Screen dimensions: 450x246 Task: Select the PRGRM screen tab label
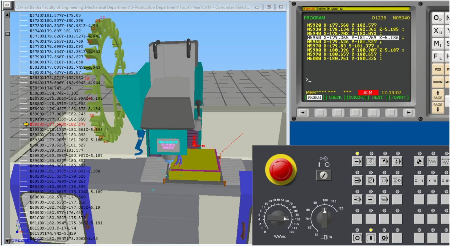[x=314, y=97]
